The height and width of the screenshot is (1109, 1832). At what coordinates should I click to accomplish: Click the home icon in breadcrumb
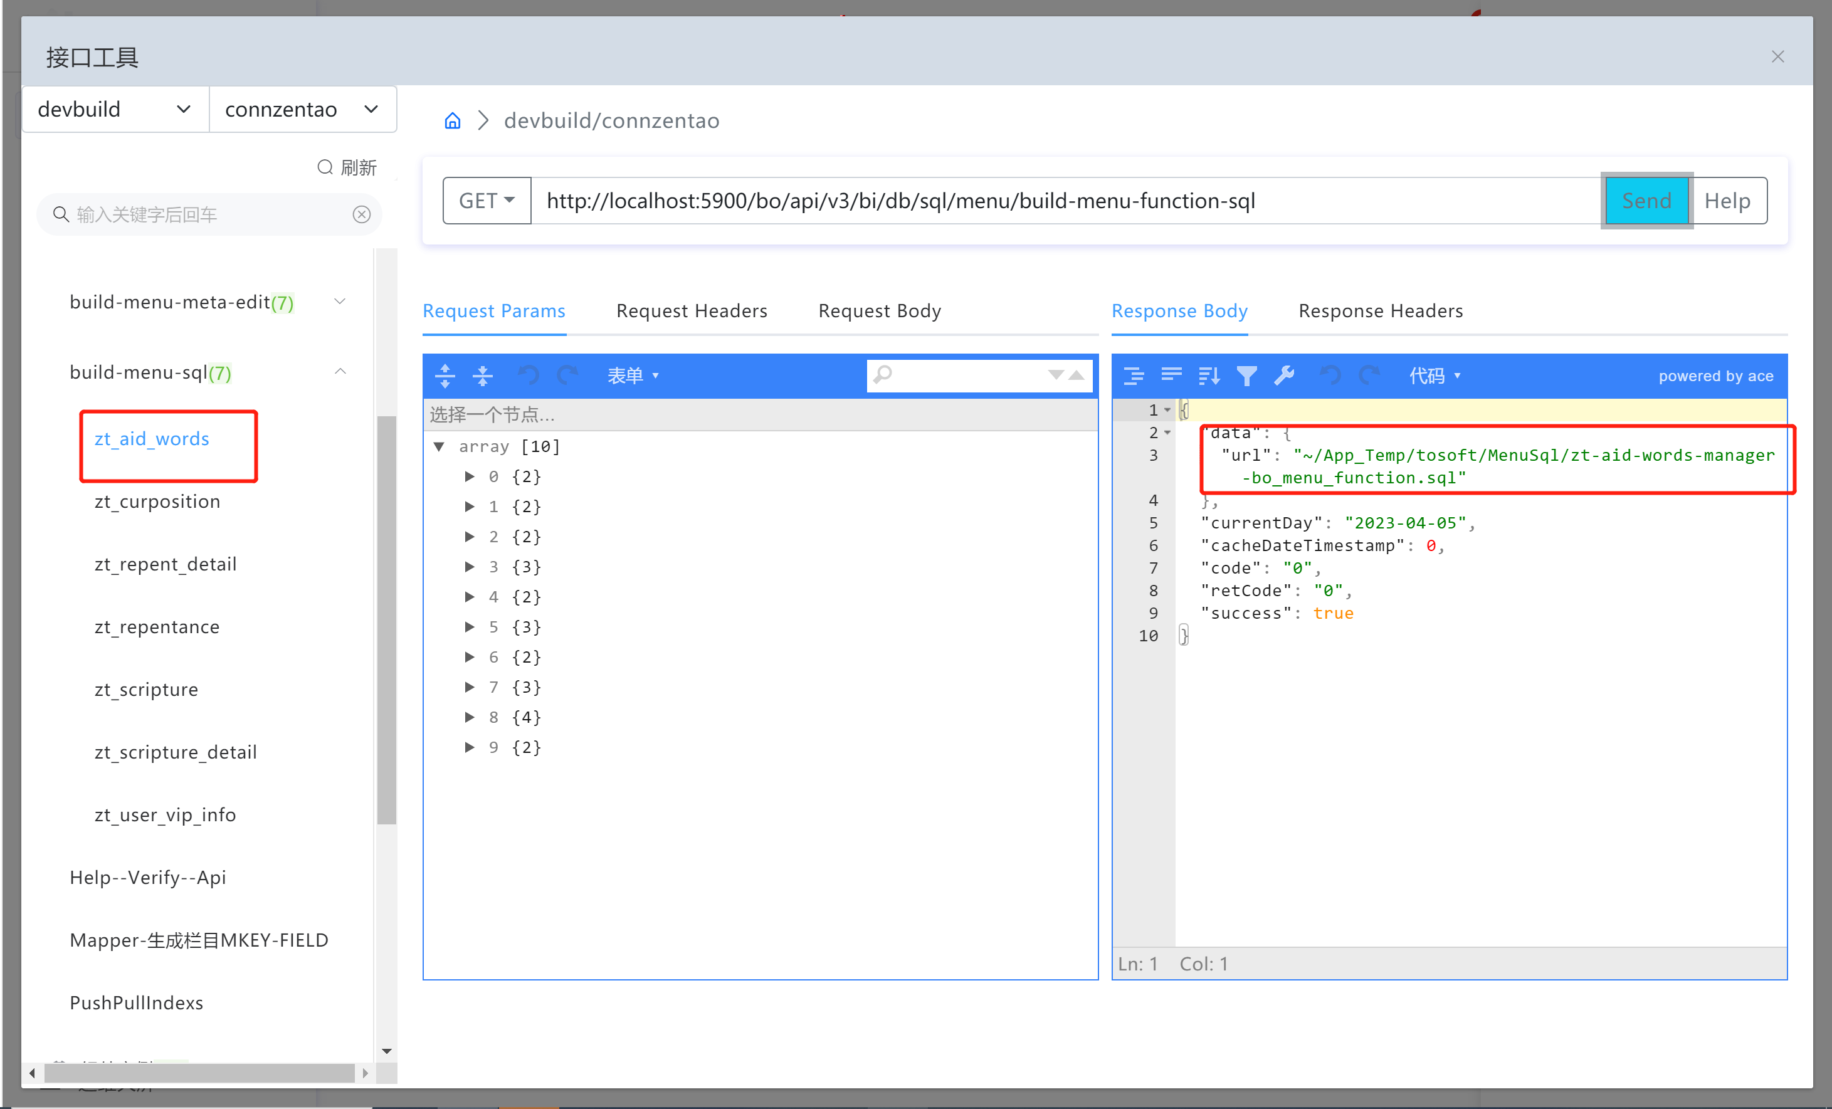452,120
